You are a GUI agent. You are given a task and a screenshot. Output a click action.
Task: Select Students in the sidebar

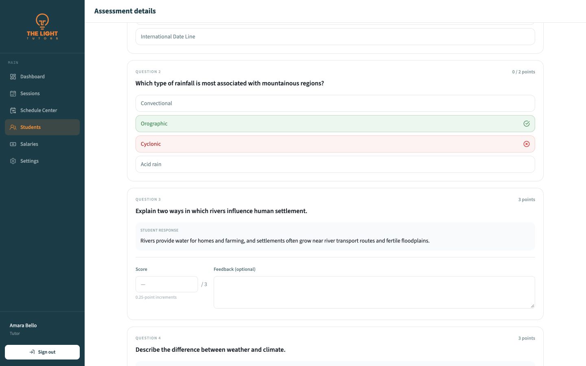pyautogui.click(x=42, y=127)
